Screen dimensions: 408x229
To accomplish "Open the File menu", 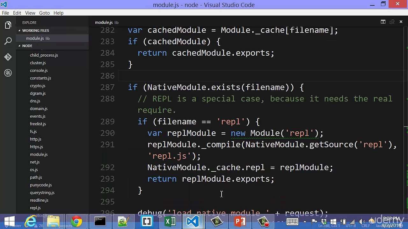I will coord(5,13).
